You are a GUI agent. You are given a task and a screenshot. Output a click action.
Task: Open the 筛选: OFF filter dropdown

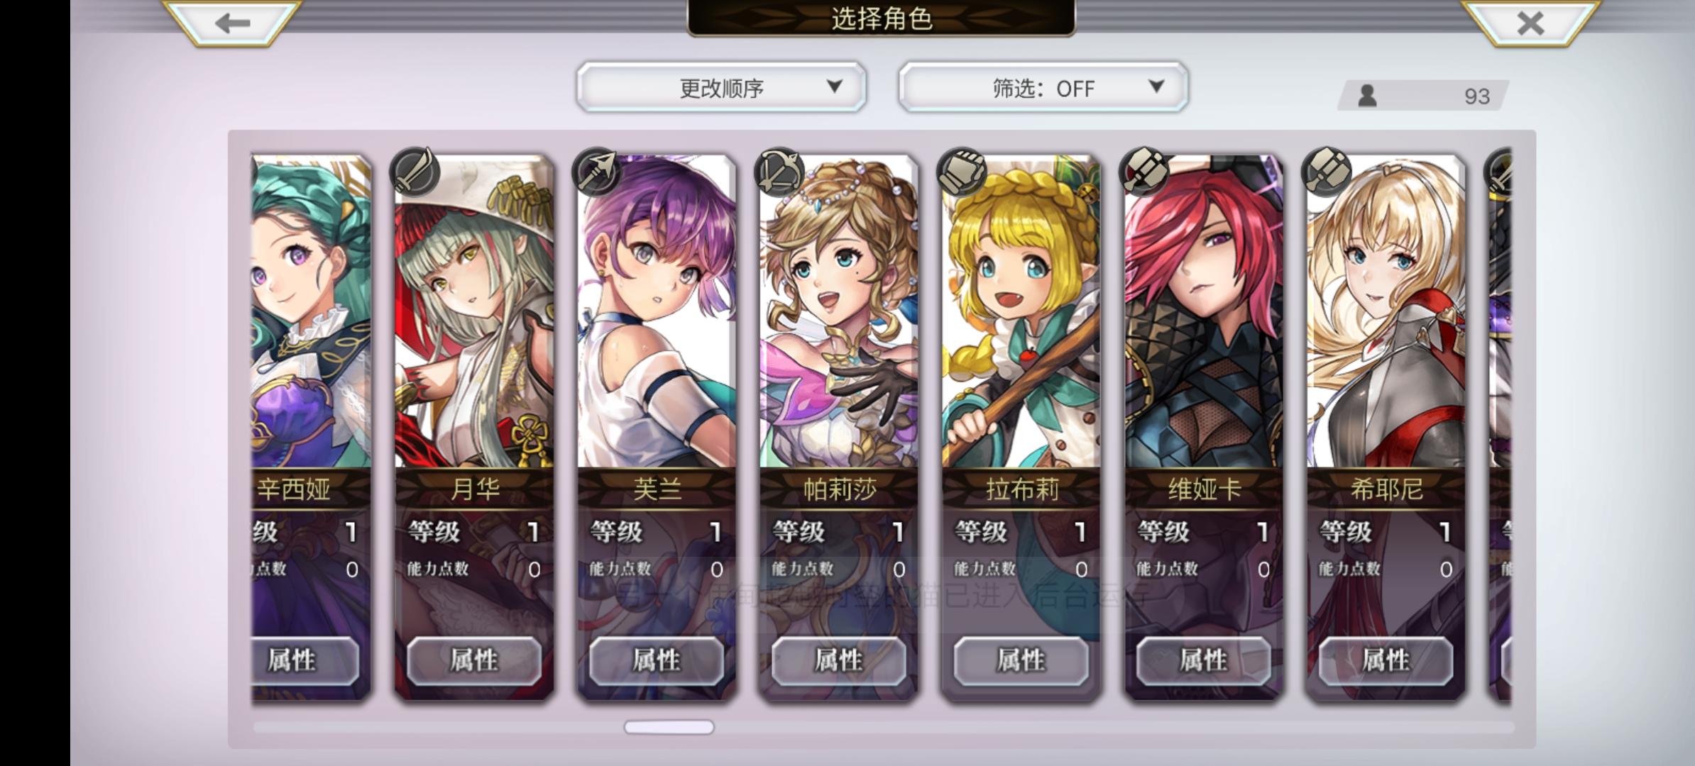tap(1043, 87)
